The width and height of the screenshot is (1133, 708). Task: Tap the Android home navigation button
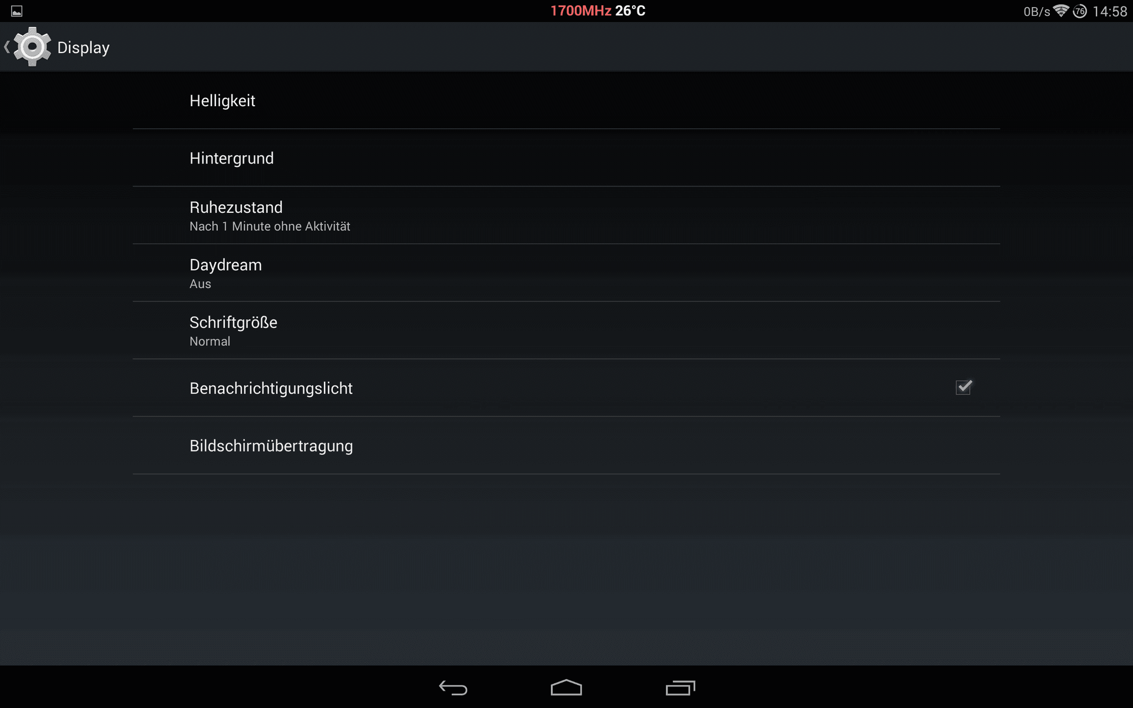566,688
